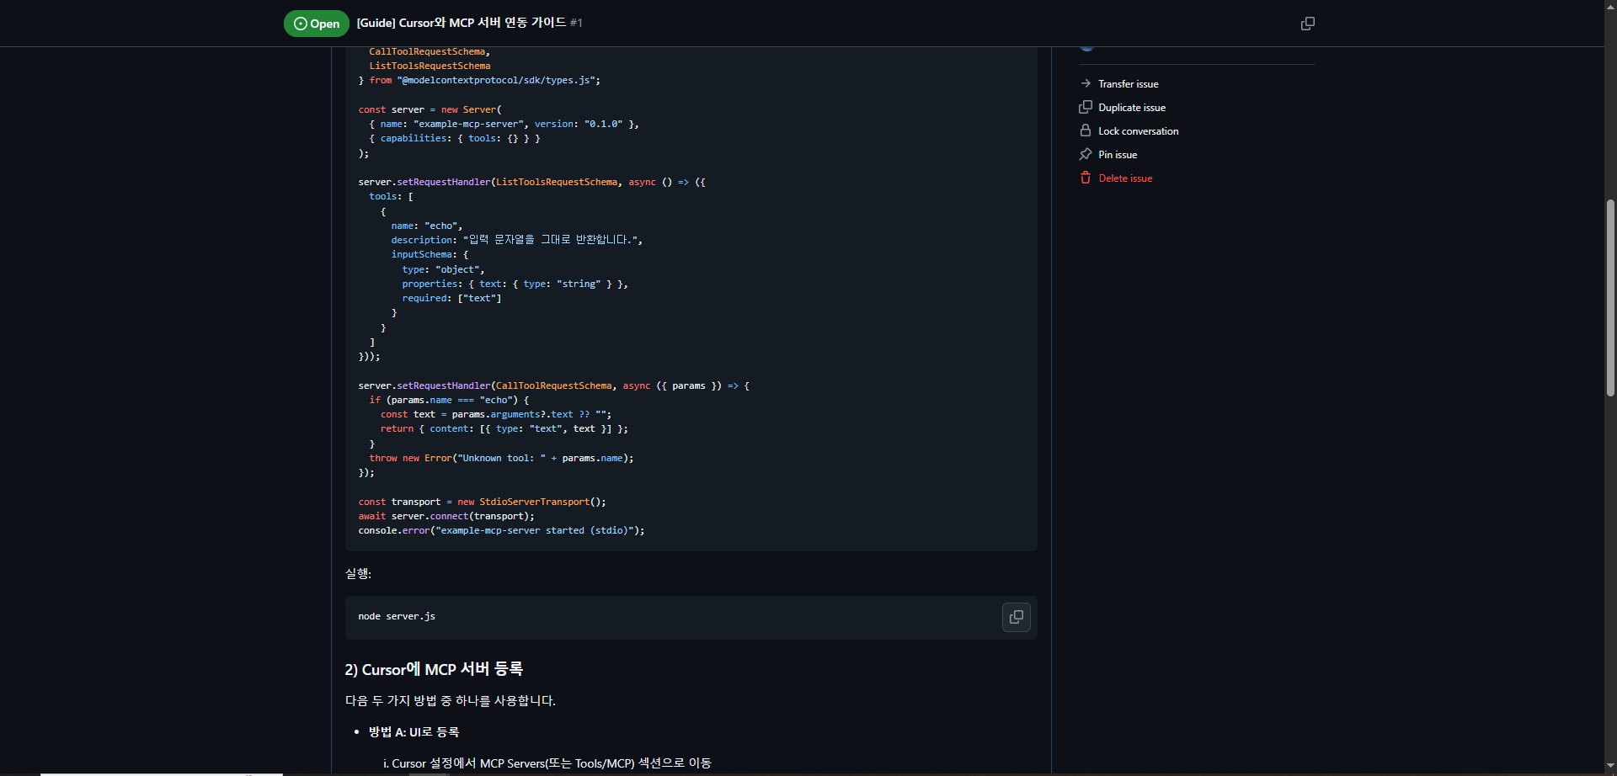Select Pin issue option
Screen dimensions: 1617x776
point(1118,155)
